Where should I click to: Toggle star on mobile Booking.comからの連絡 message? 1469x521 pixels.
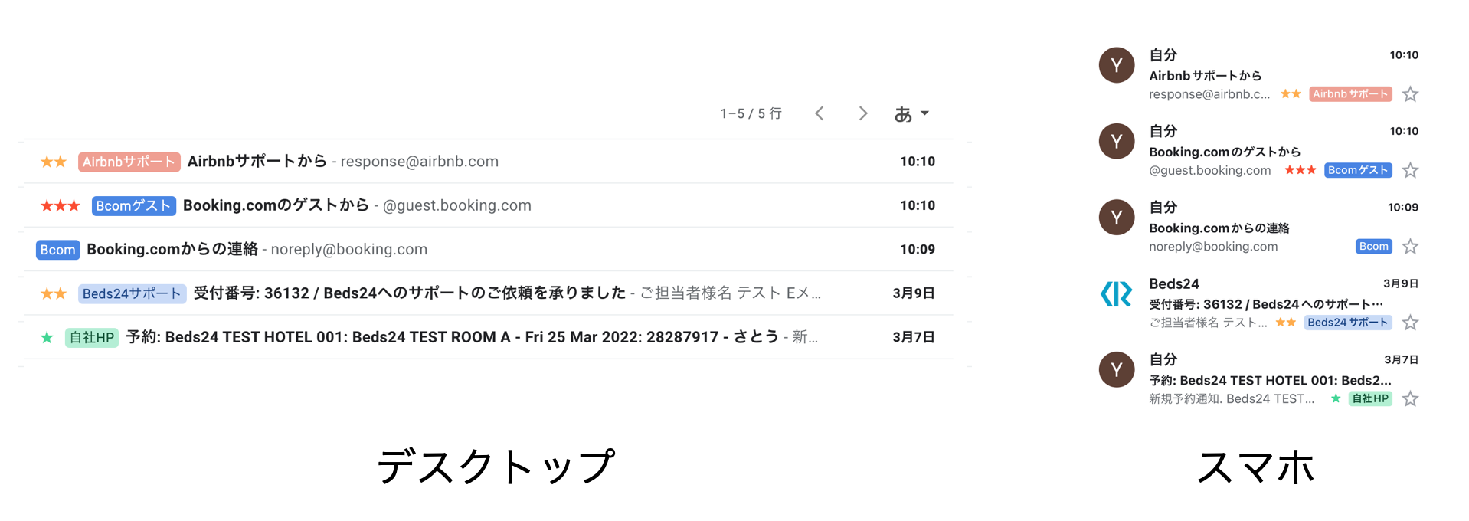pyautogui.click(x=1410, y=247)
